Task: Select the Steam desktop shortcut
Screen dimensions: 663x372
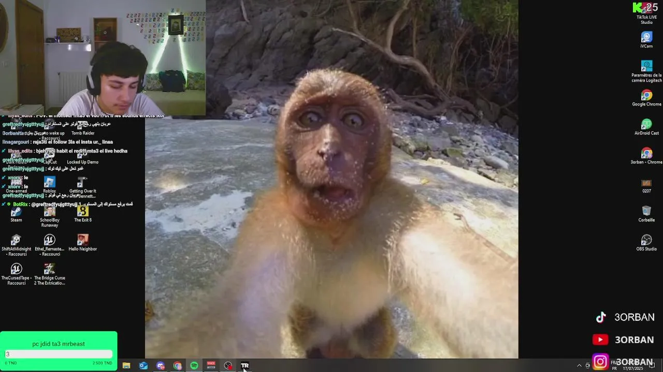Action: click(x=16, y=214)
